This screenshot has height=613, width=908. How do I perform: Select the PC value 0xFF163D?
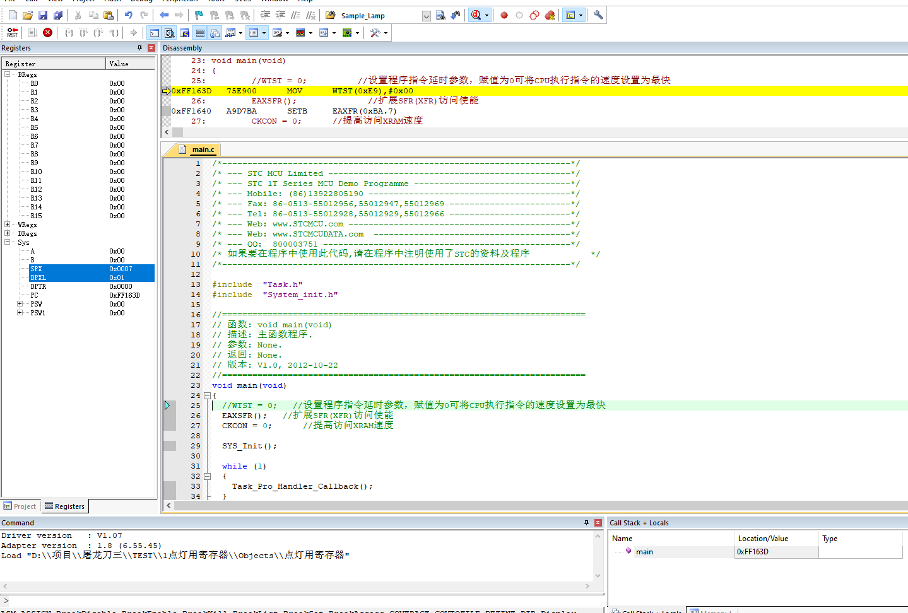124,295
